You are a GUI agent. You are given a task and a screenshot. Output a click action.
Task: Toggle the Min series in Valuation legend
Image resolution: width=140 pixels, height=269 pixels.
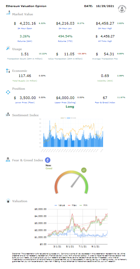tap(83, 205)
